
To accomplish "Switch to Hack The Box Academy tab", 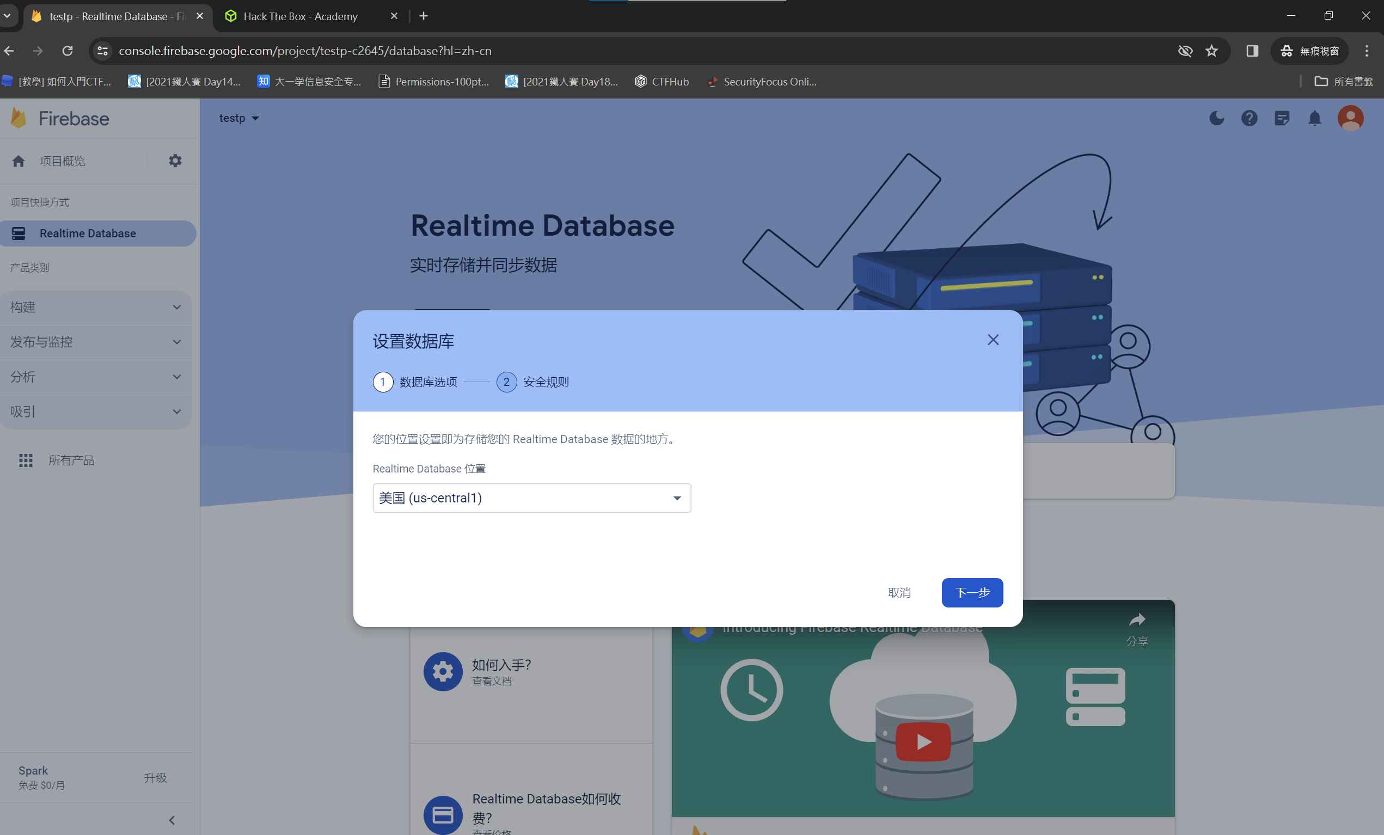I will tap(301, 16).
